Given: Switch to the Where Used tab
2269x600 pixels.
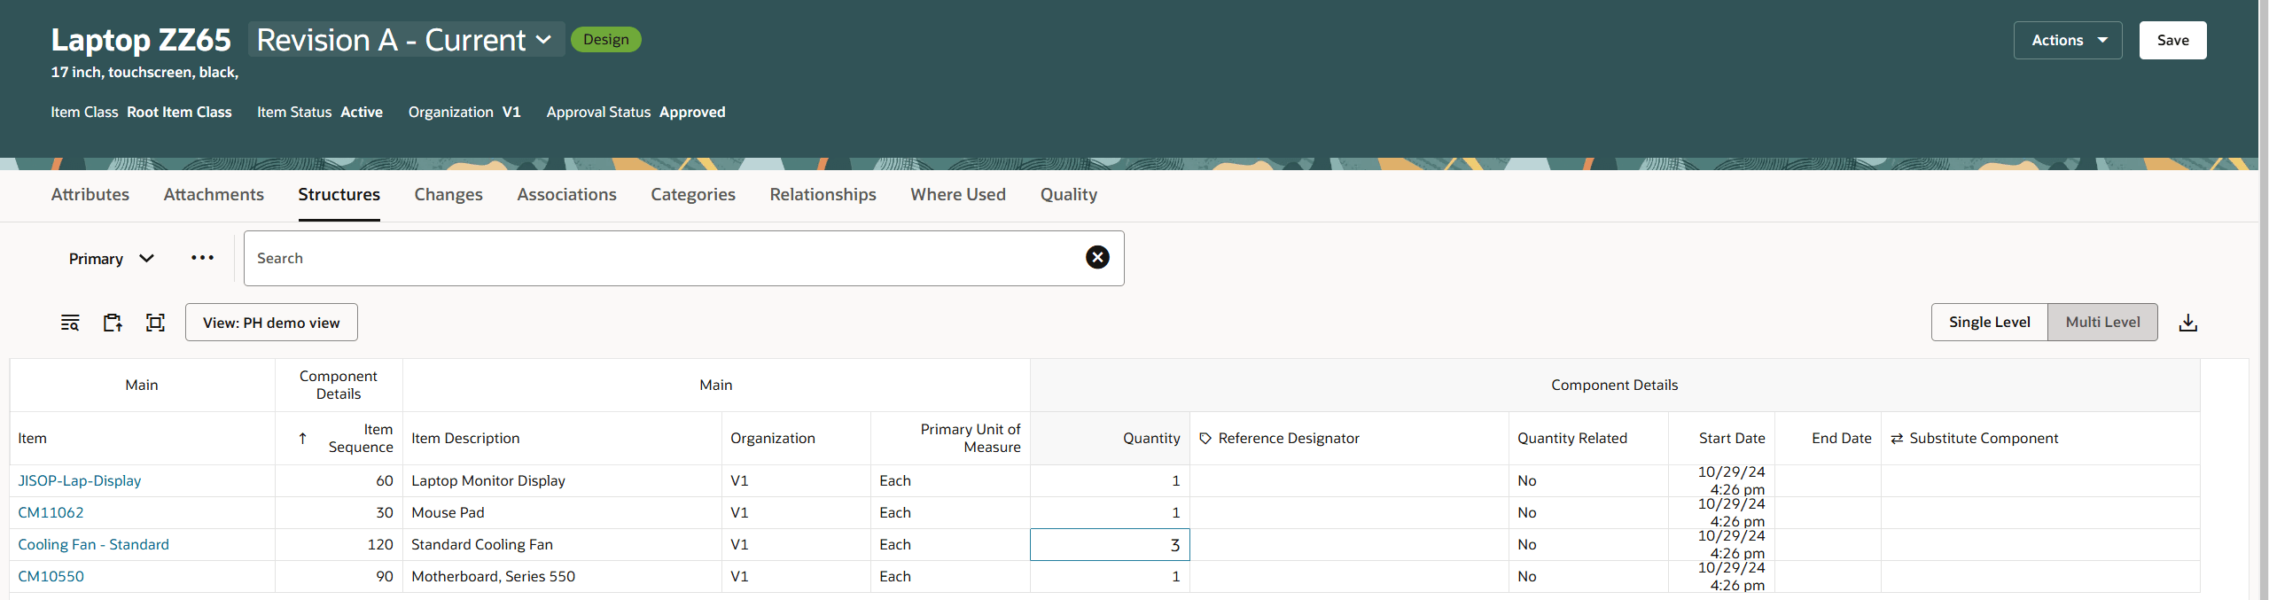Looking at the screenshot, I should [958, 195].
